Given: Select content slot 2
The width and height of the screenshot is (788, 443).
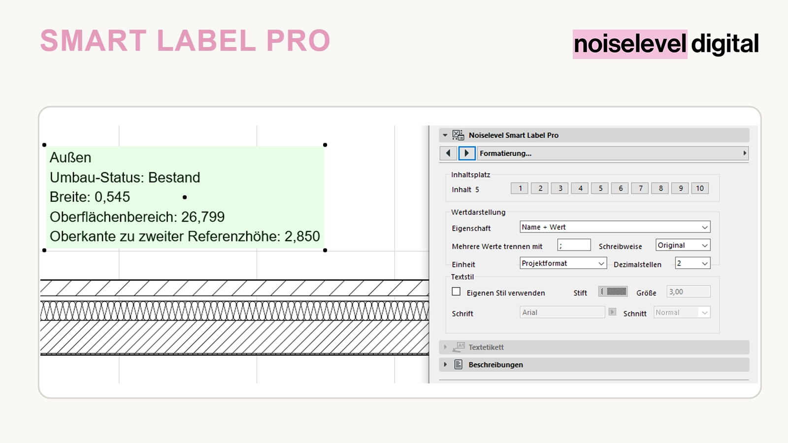Looking at the screenshot, I should pos(540,189).
